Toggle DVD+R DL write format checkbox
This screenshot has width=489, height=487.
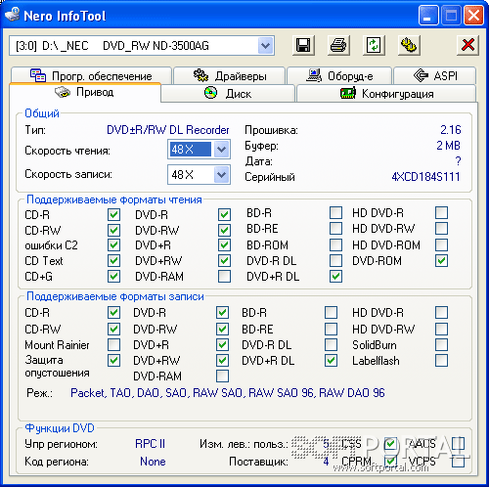[331, 361]
